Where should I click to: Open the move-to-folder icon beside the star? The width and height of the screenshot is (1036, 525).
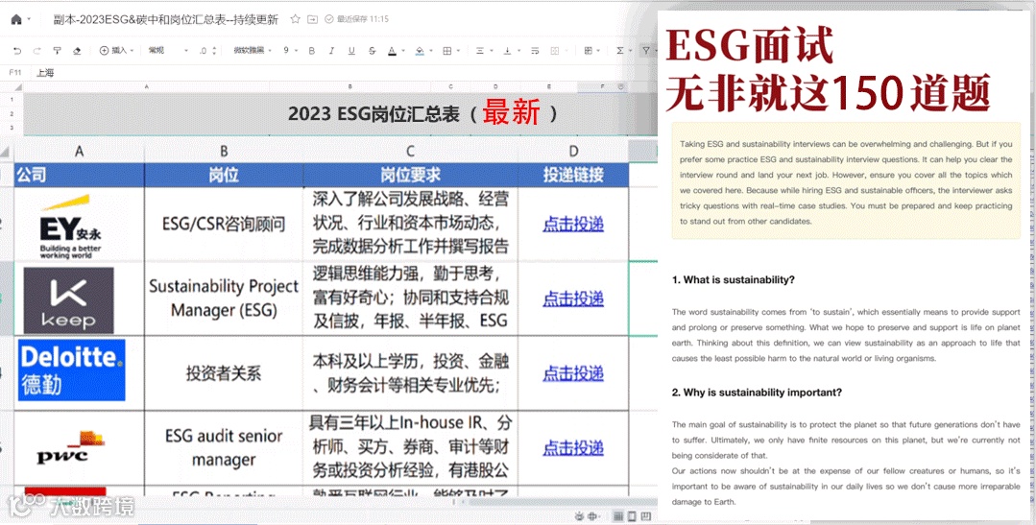coord(312,19)
